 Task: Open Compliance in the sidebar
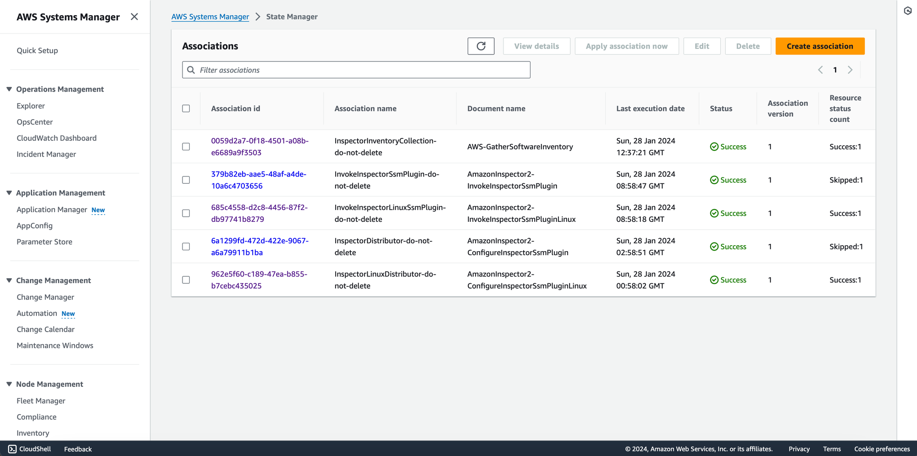point(37,417)
